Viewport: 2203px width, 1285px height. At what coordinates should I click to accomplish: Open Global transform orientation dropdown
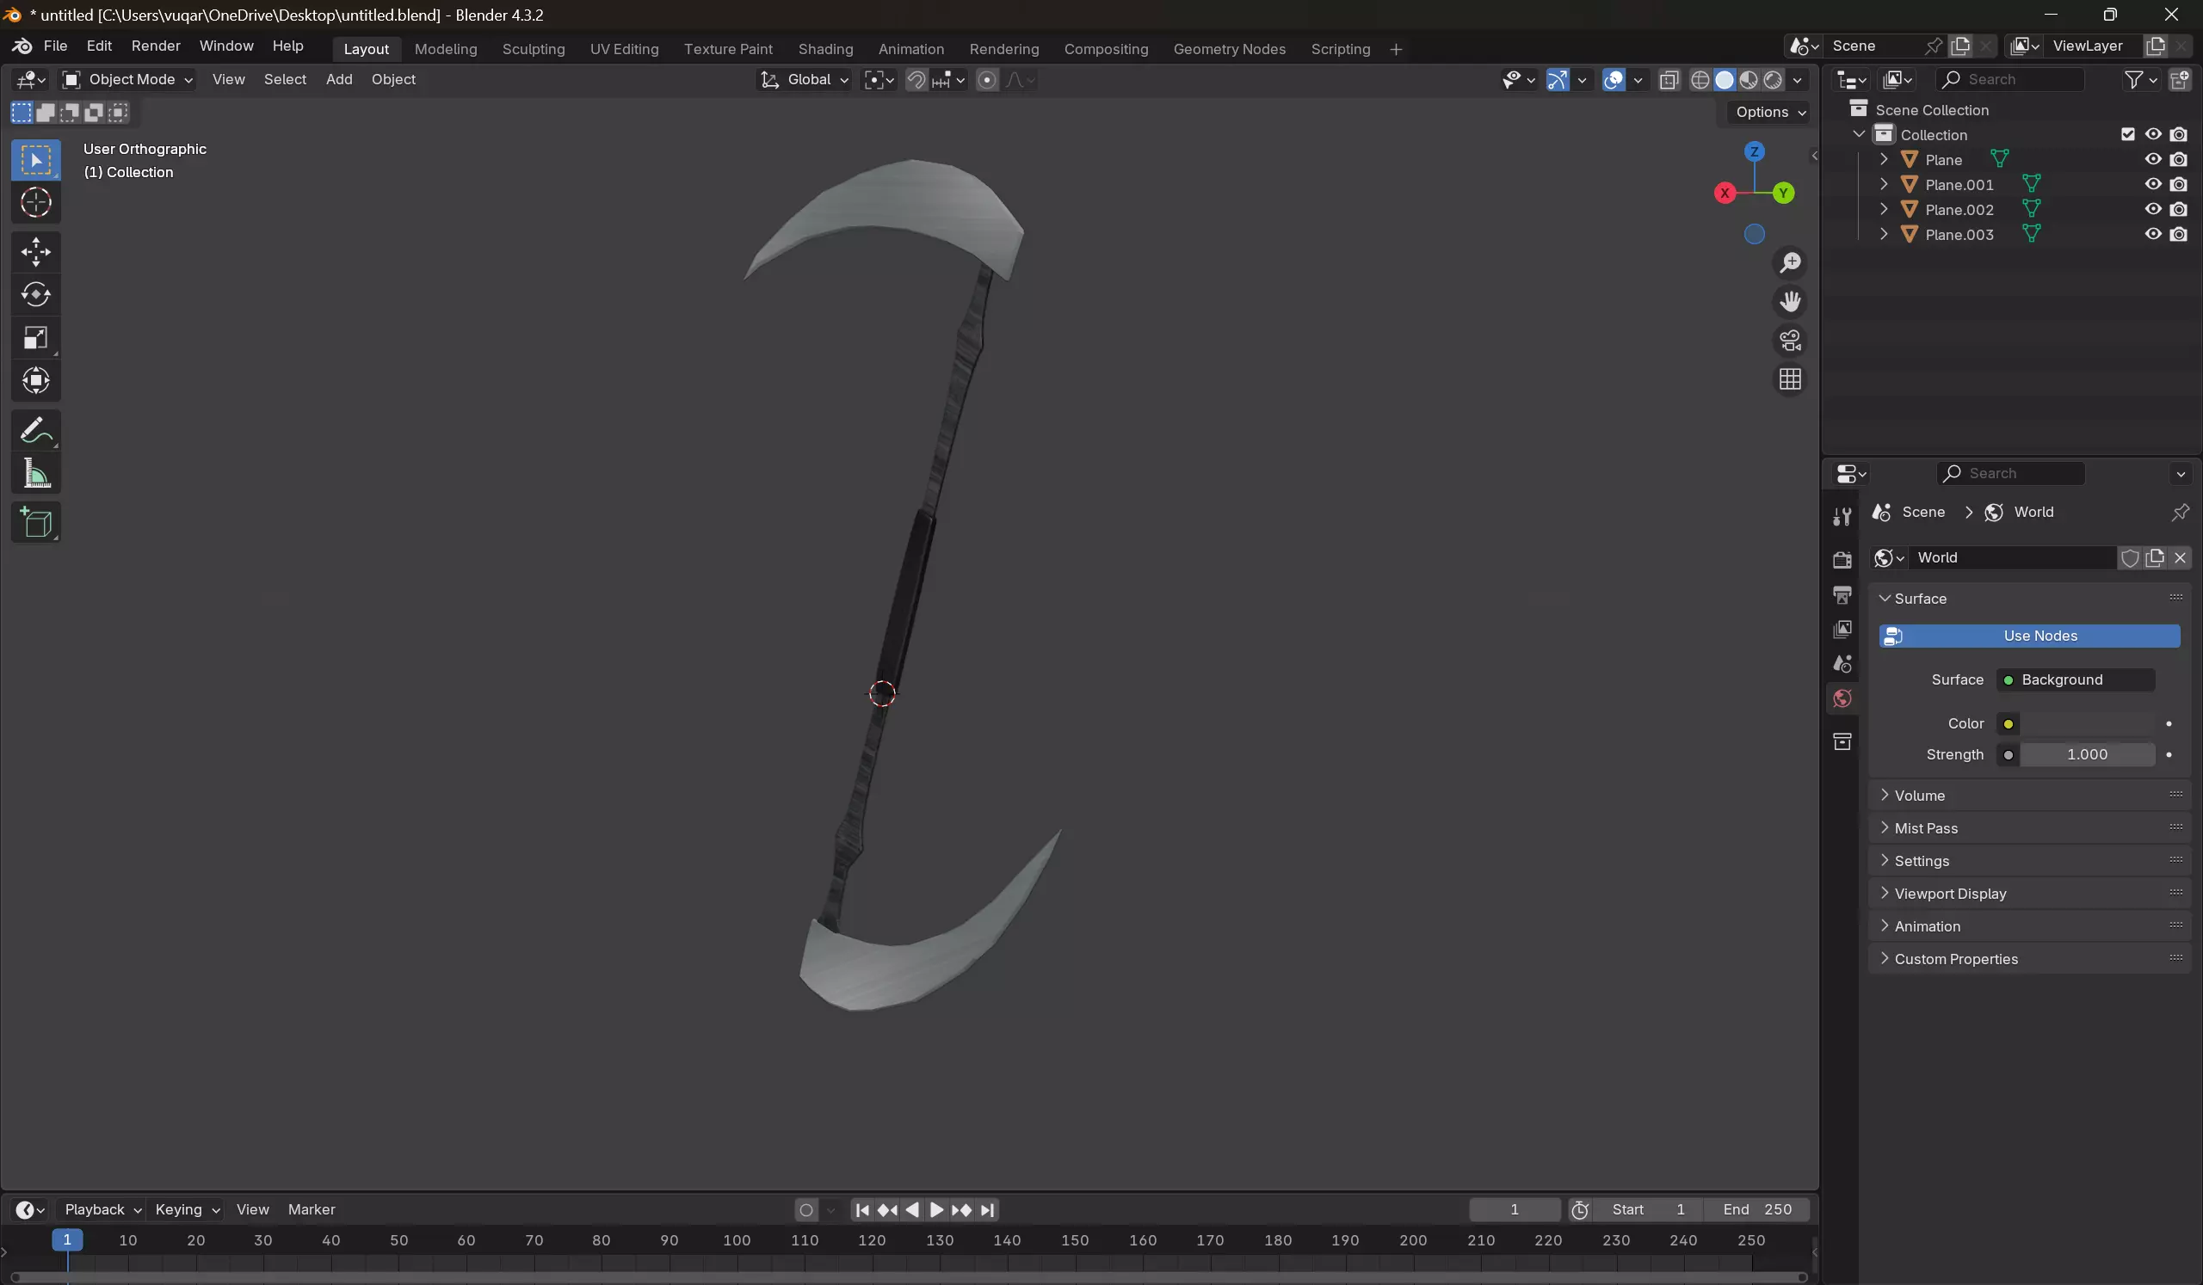click(x=805, y=79)
